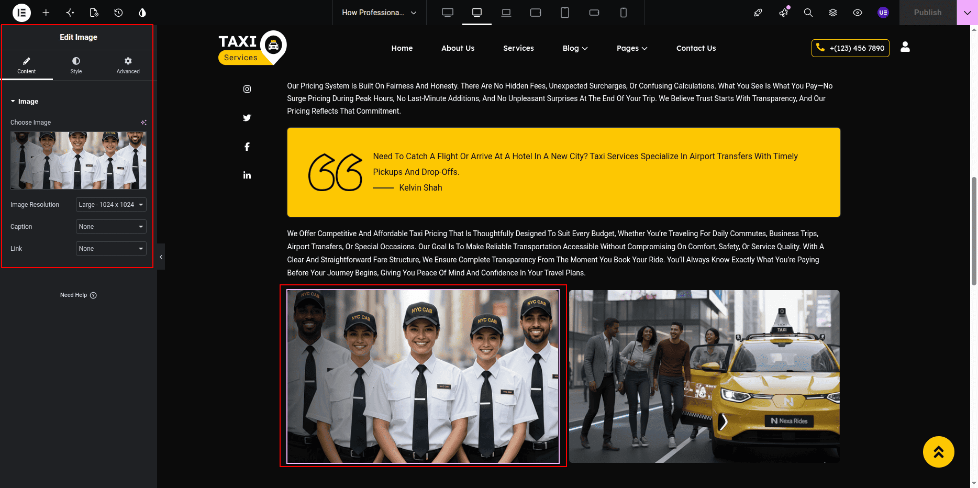Viewport: 978px width, 488px height.
Task: Open Finder search magnifier icon
Action: (x=808, y=13)
